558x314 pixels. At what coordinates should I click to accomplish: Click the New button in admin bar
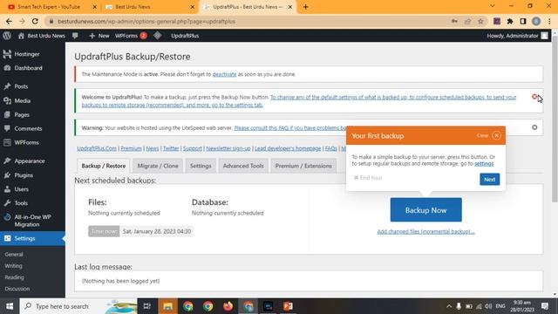pos(99,36)
